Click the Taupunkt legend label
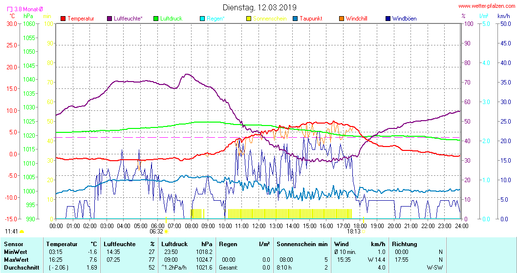 tap(311, 19)
